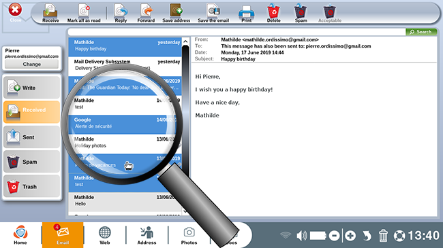Close the email application
This screenshot has width=443, height=248.
point(15,12)
